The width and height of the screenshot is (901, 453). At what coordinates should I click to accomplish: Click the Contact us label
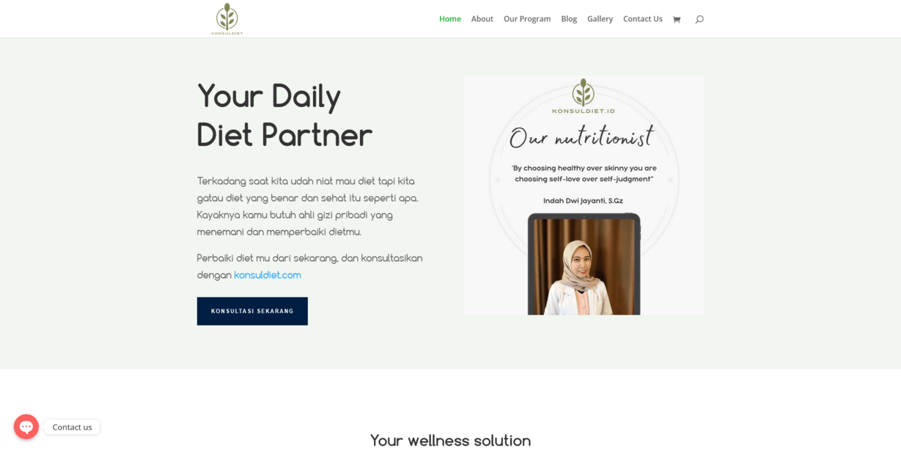[72, 427]
